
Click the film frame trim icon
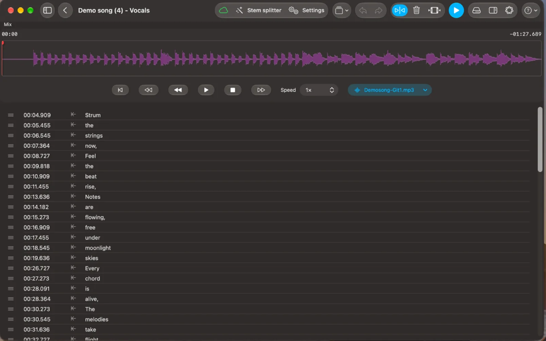point(434,10)
